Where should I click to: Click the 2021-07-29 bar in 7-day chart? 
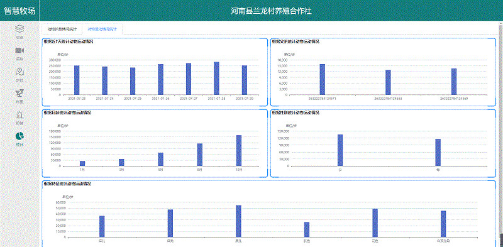click(x=245, y=80)
